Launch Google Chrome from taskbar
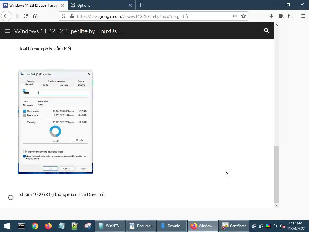The height and width of the screenshot is (232, 309). pyautogui.click(x=35, y=226)
